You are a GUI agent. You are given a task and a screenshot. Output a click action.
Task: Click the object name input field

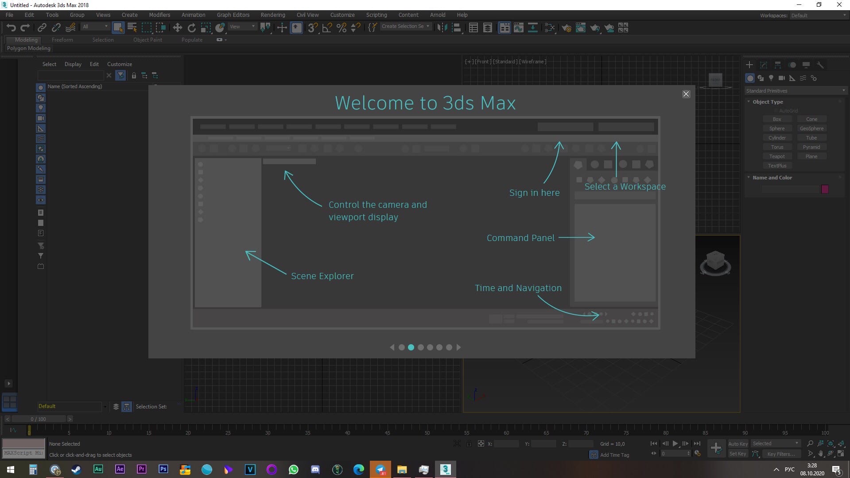tap(790, 189)
